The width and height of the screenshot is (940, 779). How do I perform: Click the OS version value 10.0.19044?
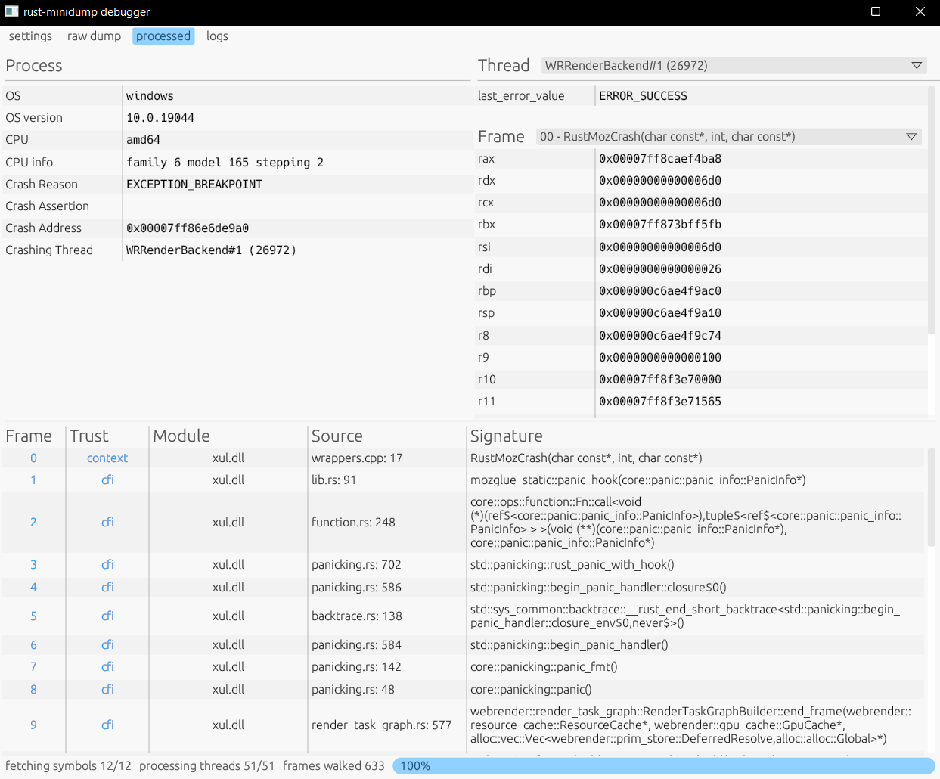(x=160, y=118)
